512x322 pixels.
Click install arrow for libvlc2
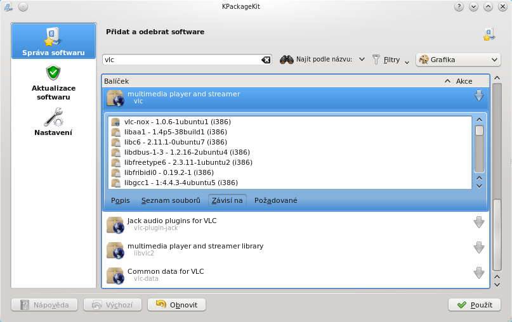479,248
